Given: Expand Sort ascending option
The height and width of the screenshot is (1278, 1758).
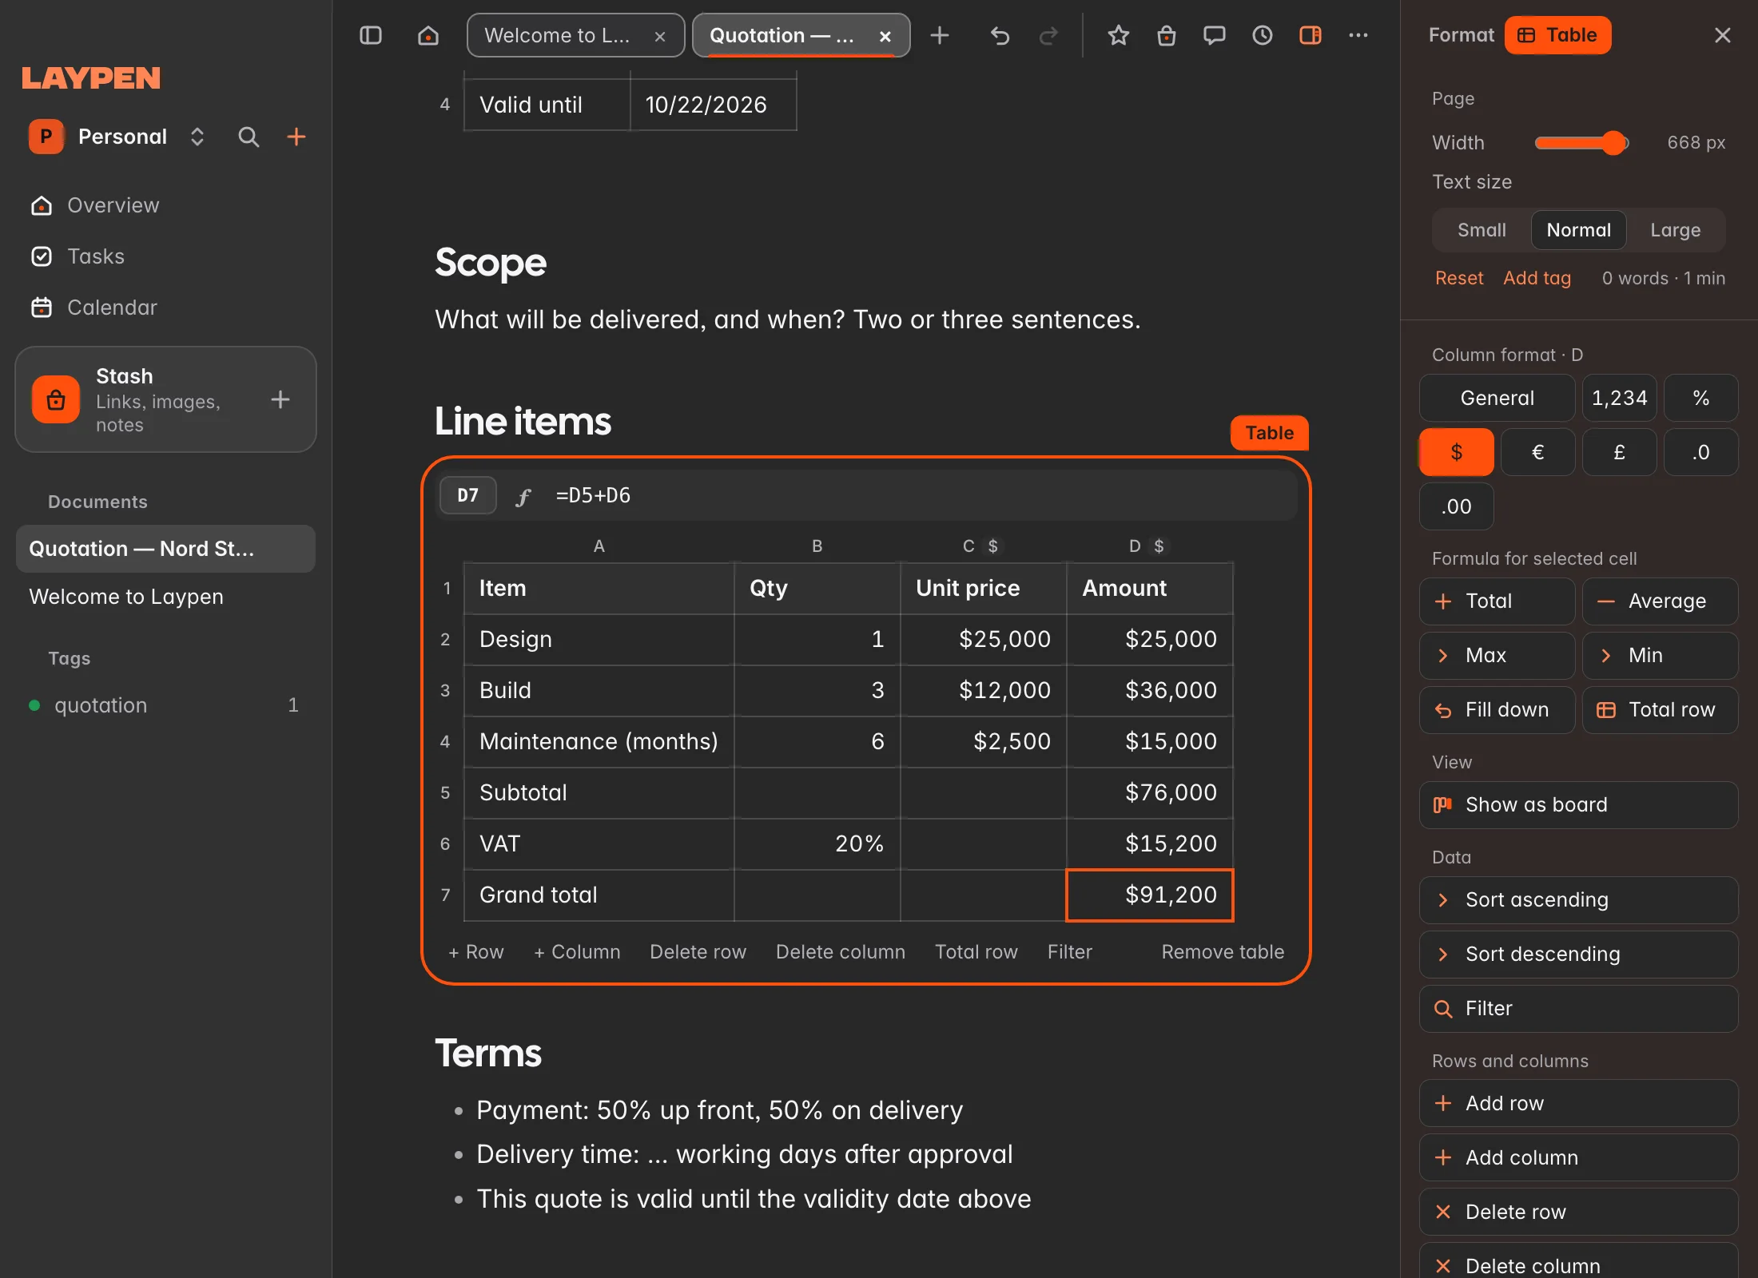Looking at the screenshot, I should click(x=1579, y=900).
